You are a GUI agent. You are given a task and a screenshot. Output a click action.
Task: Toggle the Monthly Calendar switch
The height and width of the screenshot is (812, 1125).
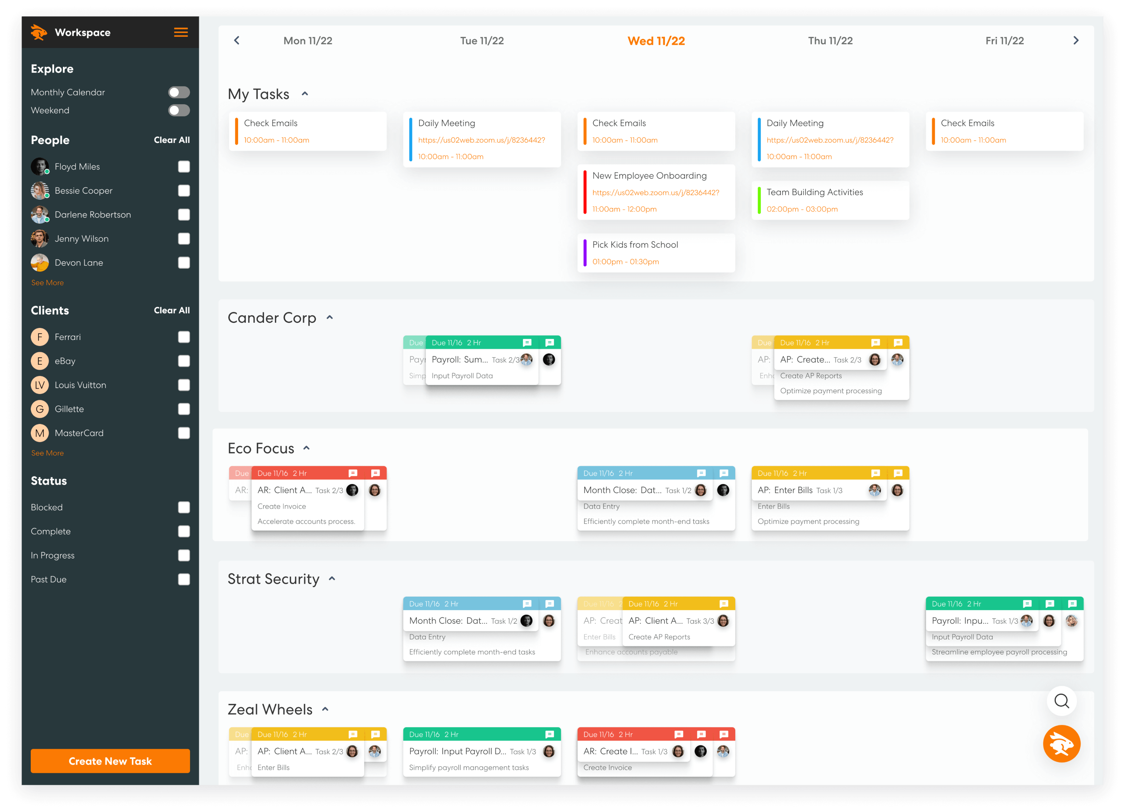pyautogui.click(x=179, y=92)
